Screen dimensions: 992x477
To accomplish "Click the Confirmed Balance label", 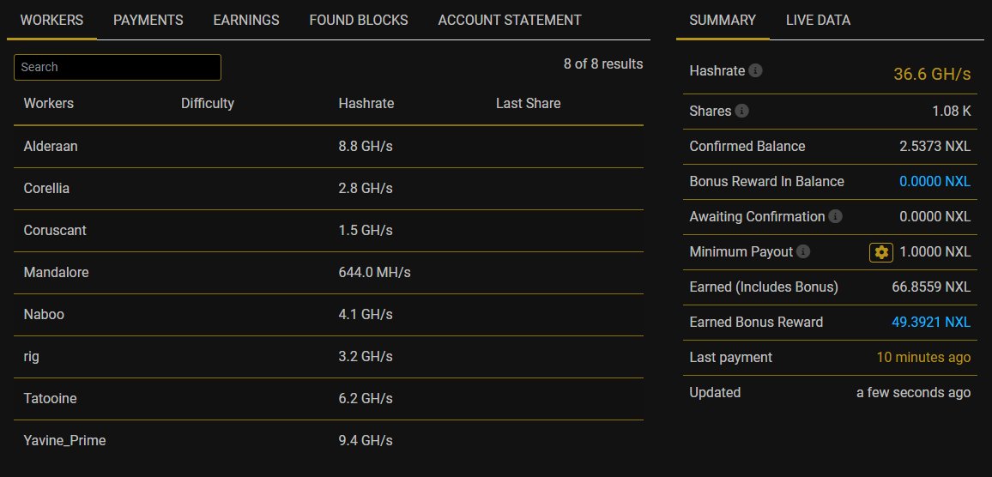I will point(747,147).
